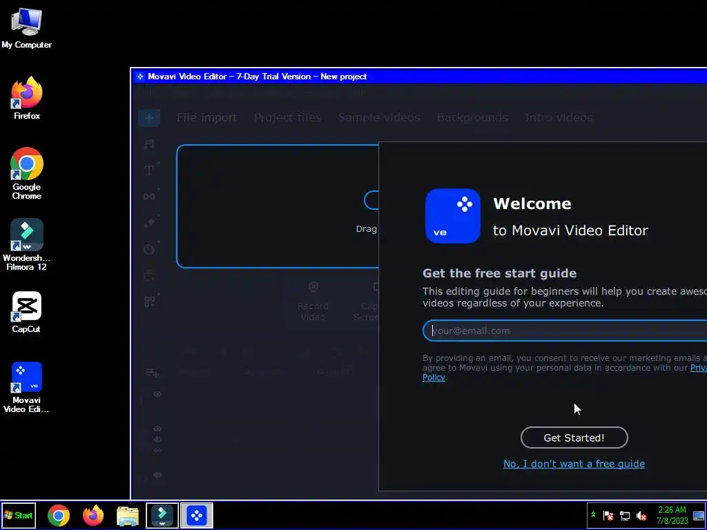
Task: Click the your@email.com input field
Action: click(x=565, y=331)
